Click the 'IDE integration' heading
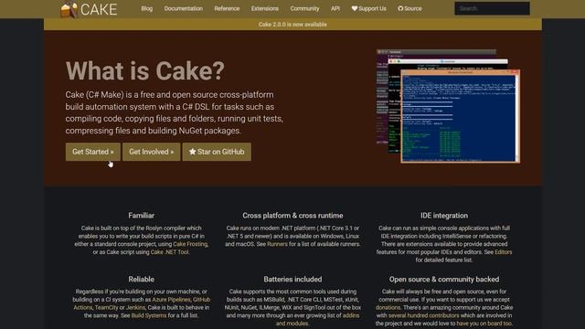Image resolution: width=585 pixels, height=329 pixels. pyautogui.click(x=444, y=216)
